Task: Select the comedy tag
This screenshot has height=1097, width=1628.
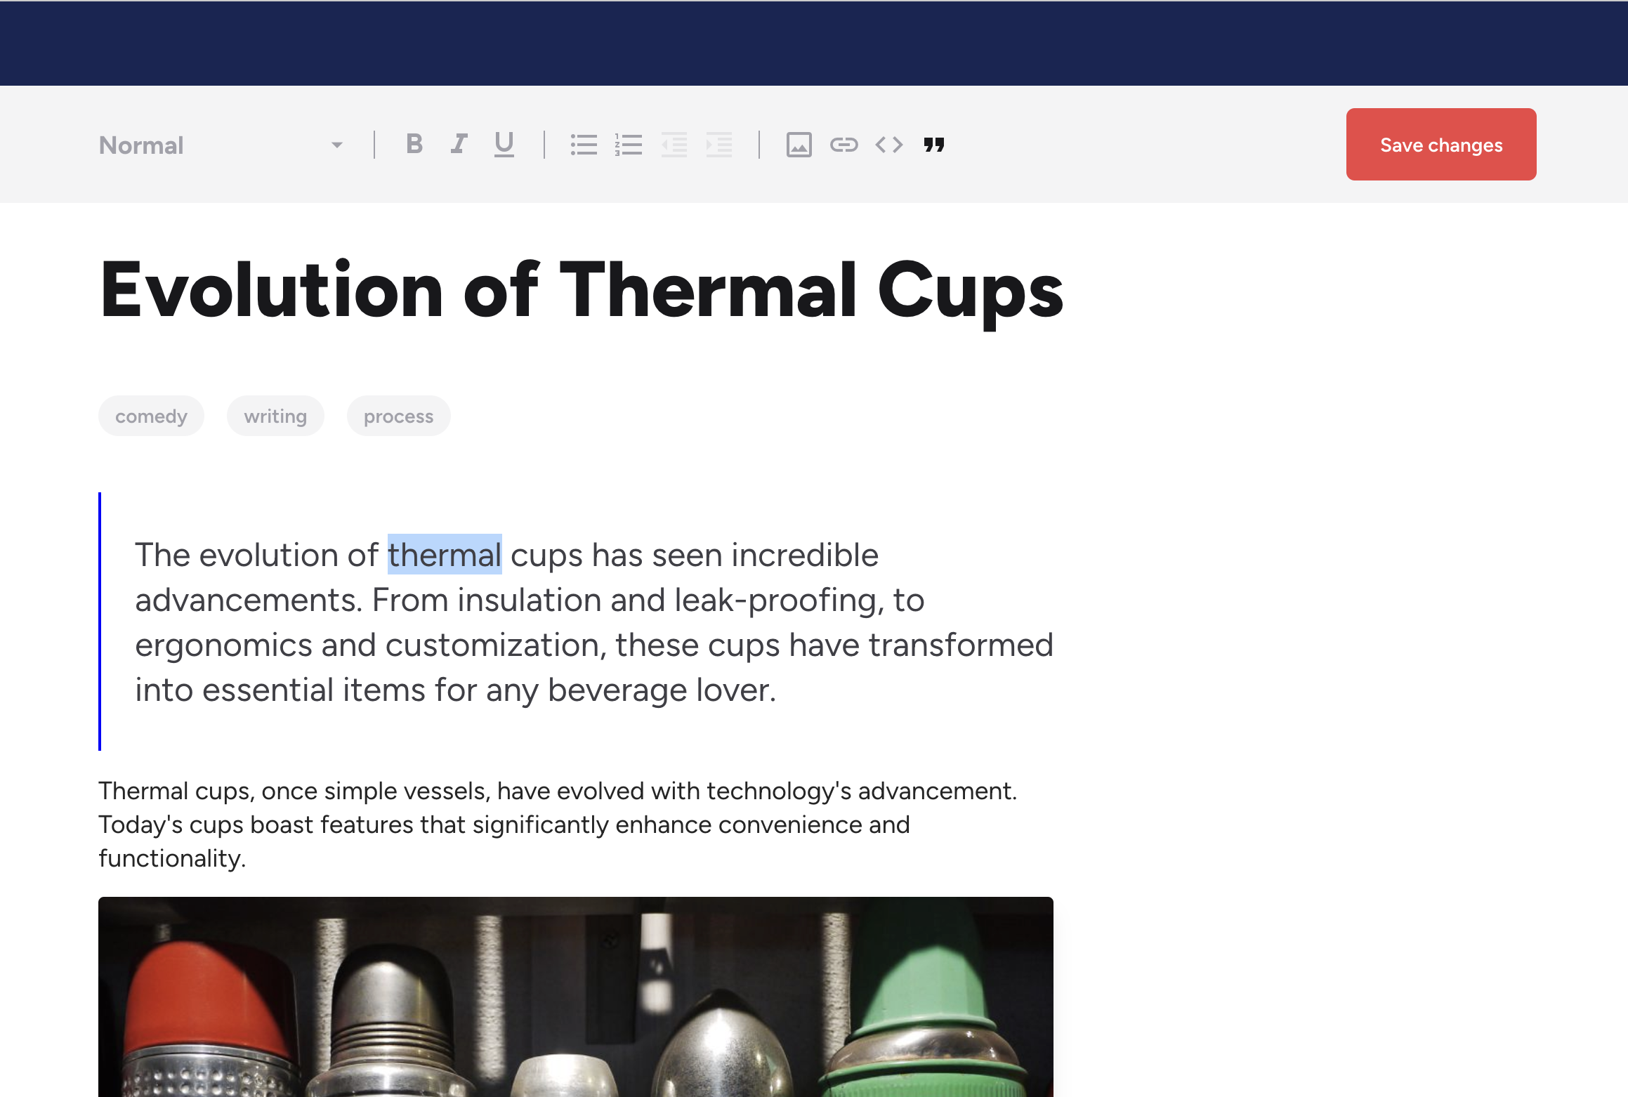Action: click(151, 416)
